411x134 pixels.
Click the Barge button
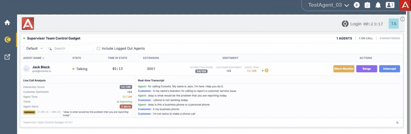(366, 69)
